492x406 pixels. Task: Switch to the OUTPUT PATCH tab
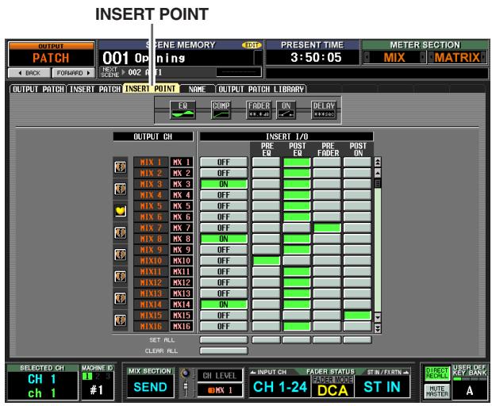[38, 89]
